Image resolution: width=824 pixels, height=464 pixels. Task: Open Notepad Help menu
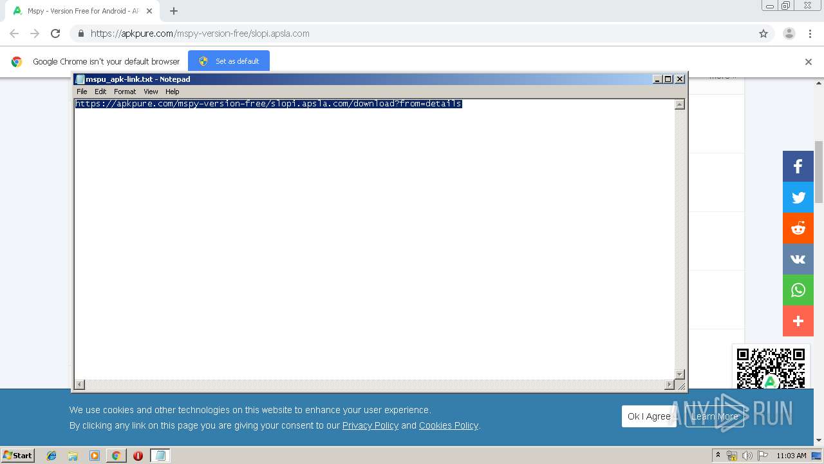click(x=172, y=92)
